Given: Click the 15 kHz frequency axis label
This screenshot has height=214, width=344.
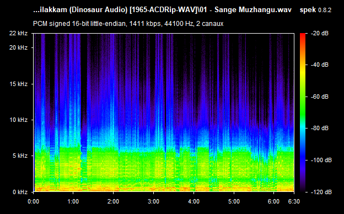Looking at the screenshot, I should [18, 84].
